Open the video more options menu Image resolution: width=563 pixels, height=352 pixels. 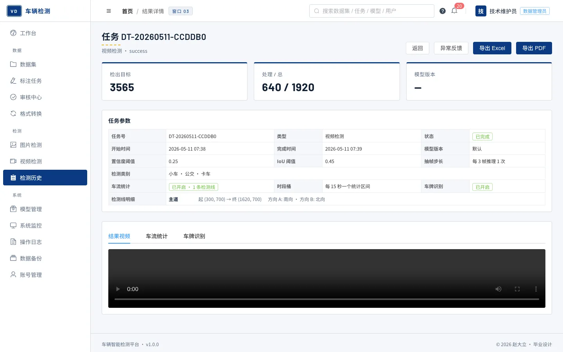tap(536, 289)
